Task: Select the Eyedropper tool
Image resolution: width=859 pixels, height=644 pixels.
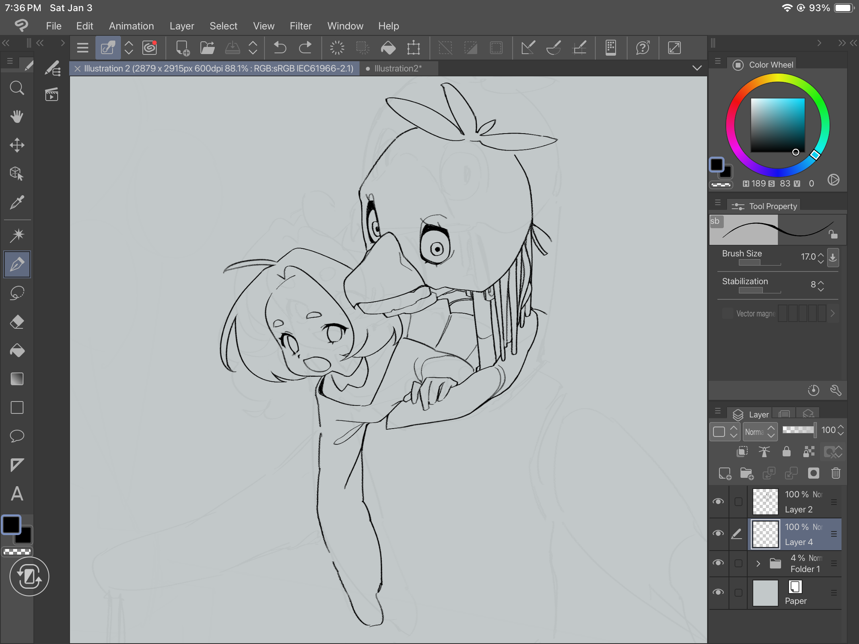Action: click(x=17, y=202)
